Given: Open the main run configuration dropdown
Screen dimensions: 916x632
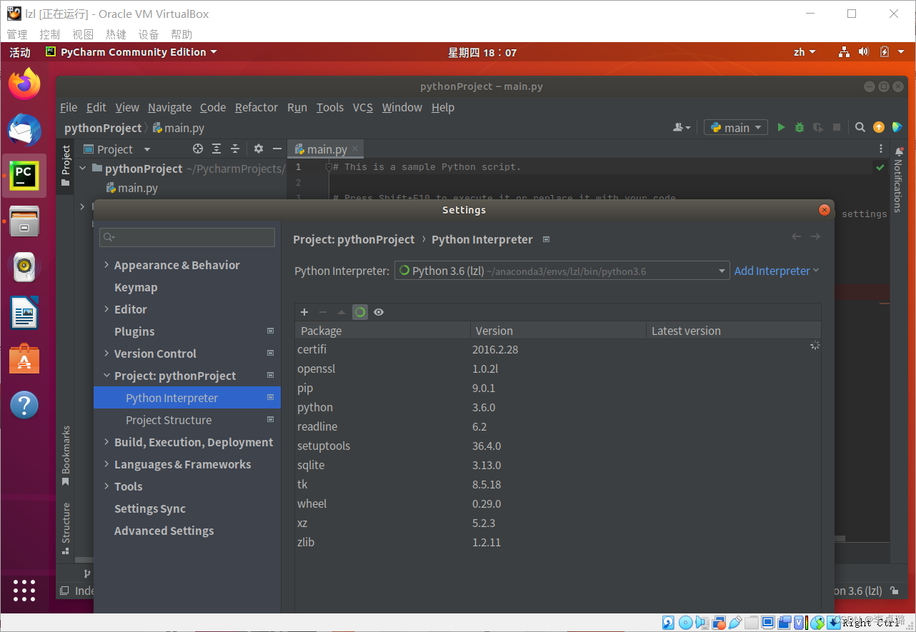Looking at the screenshot, I should [736, 127].
